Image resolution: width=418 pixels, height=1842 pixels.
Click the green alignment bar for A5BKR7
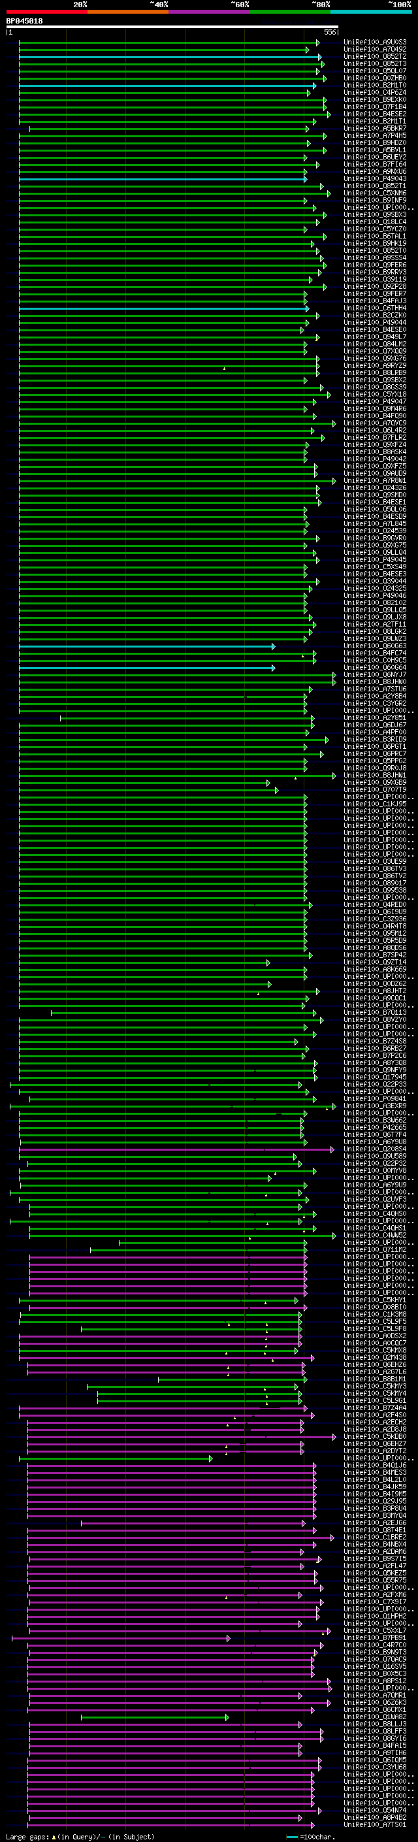tap(169, 129)
